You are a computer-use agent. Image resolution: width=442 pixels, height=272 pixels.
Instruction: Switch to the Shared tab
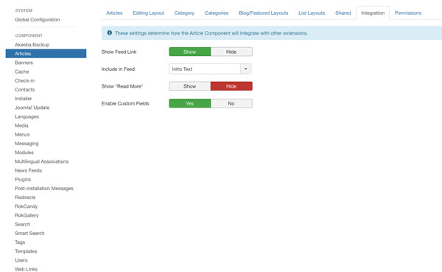click(x=343, y=13)
